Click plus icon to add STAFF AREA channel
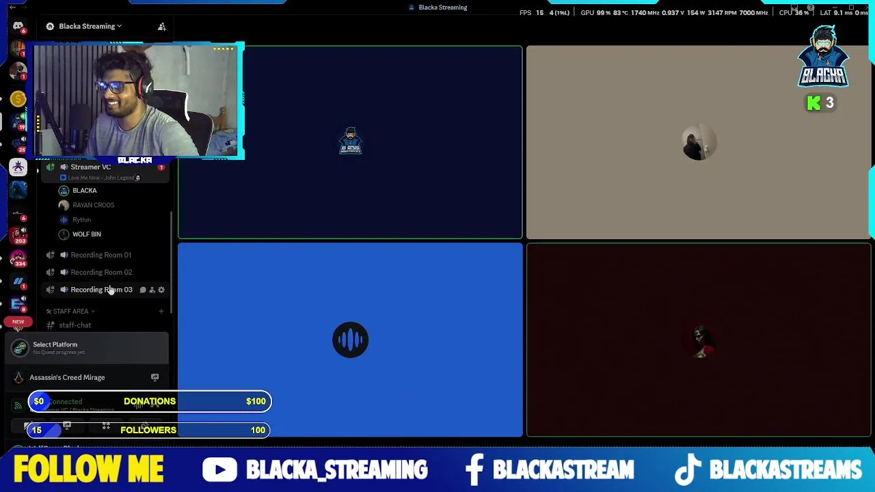 [161, 311]
